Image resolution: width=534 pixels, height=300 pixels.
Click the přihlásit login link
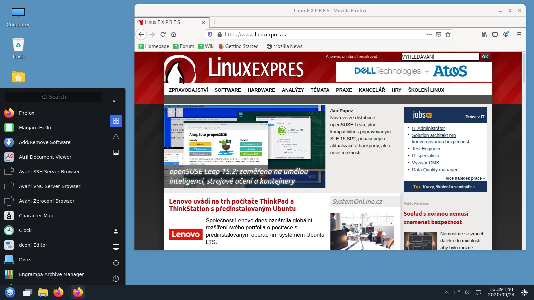[x=349, y=56]
